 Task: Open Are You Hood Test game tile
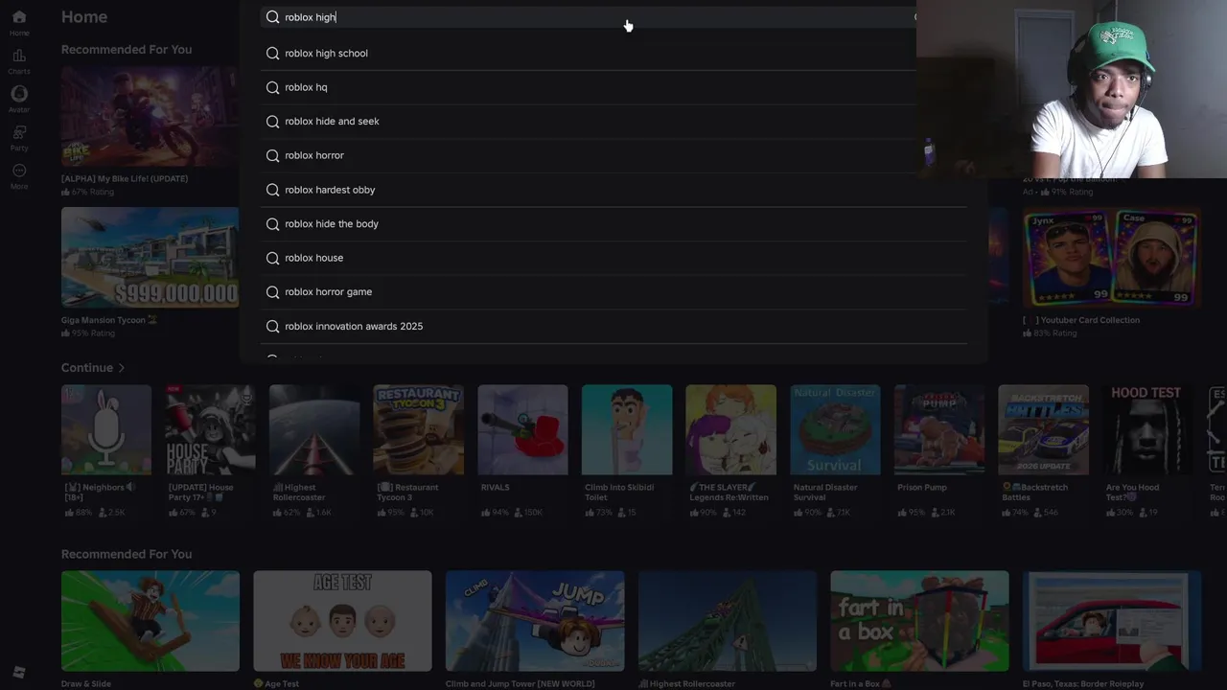coord(1147,429)
